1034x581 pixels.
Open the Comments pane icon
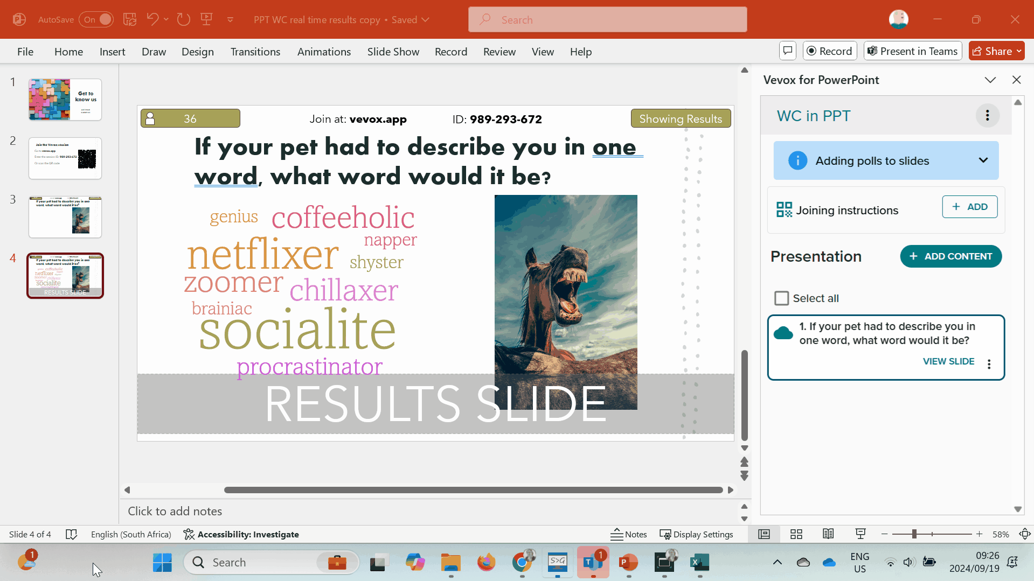point(788,51)
